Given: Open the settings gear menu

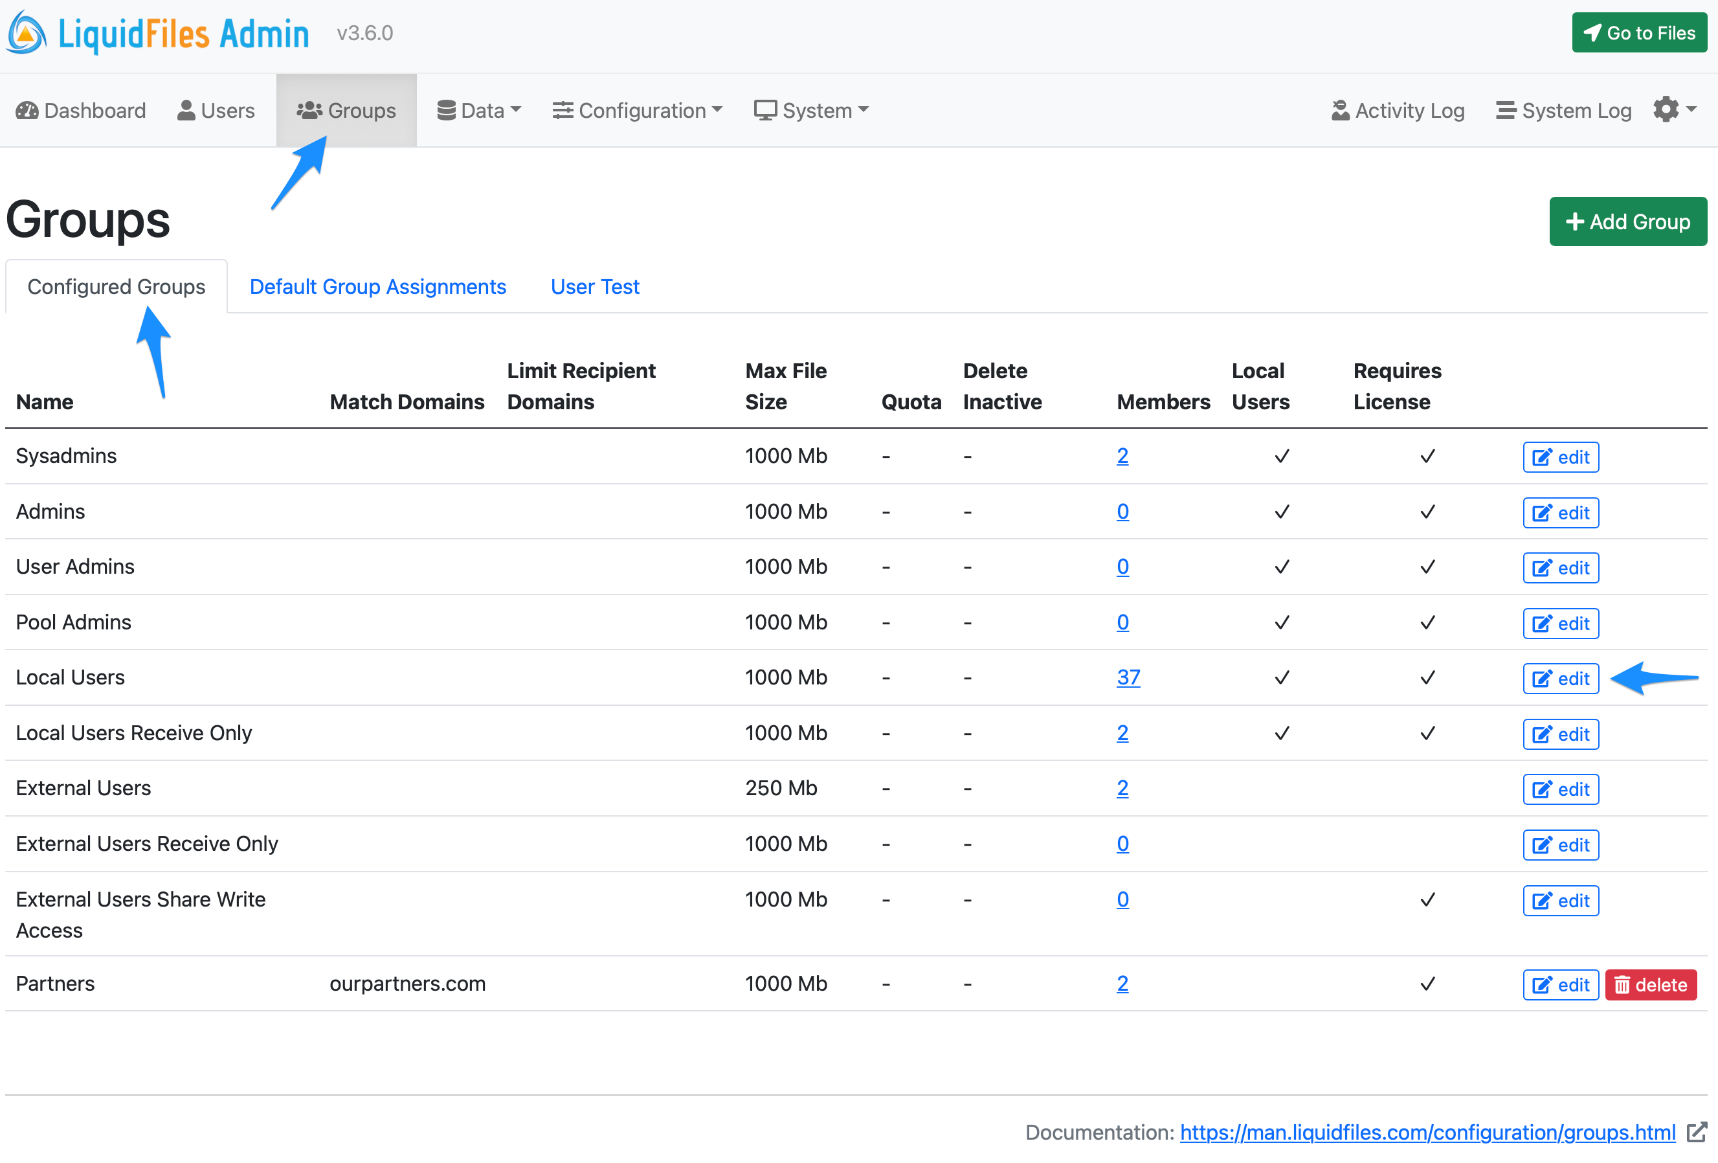Looking at the screenshot, I should pyautogui.click(x=1673, y=109).
